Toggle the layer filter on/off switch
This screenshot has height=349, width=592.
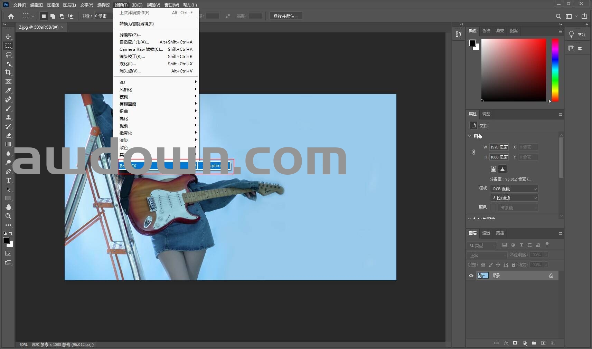point(547,244)
